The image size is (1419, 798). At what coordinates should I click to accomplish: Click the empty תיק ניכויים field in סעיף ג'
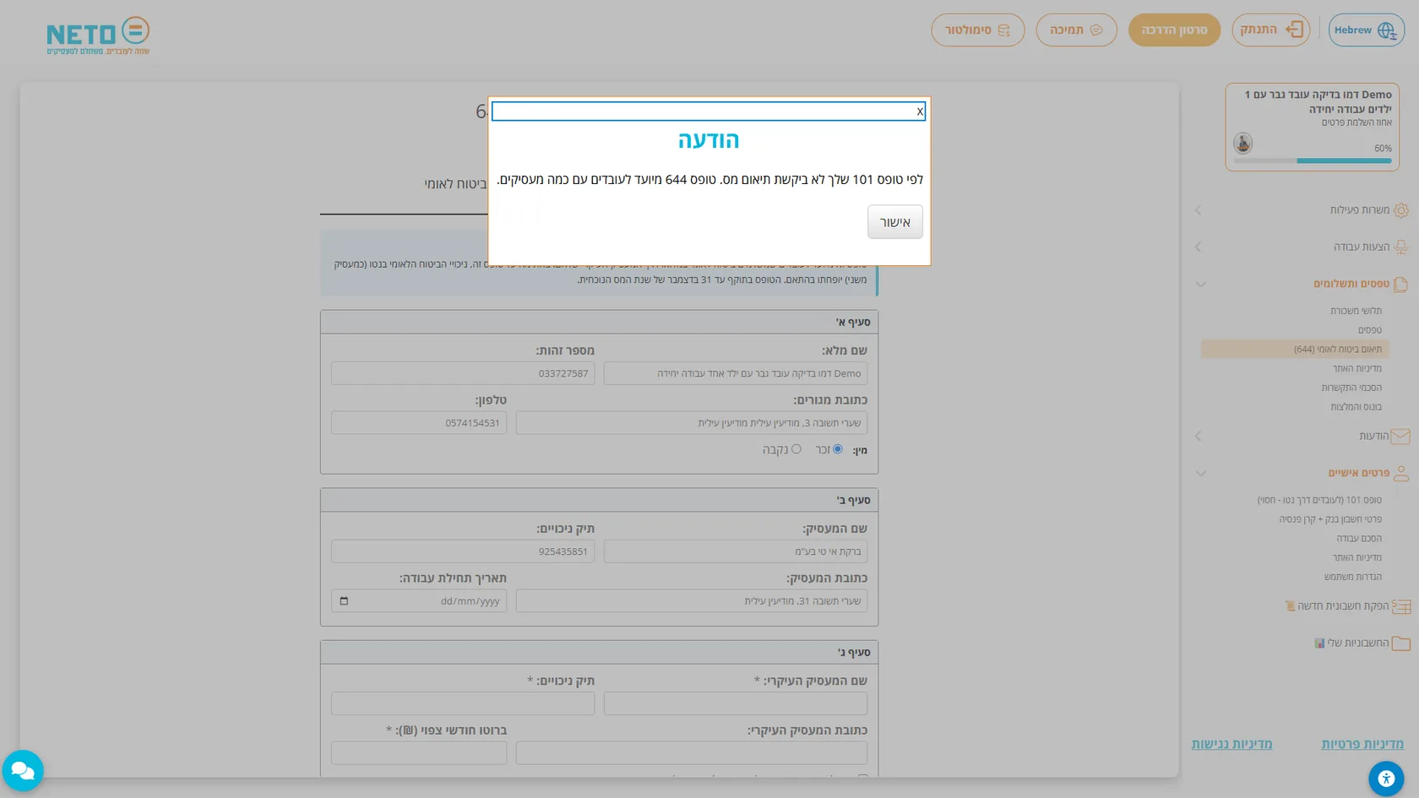[x=463, y=703]
